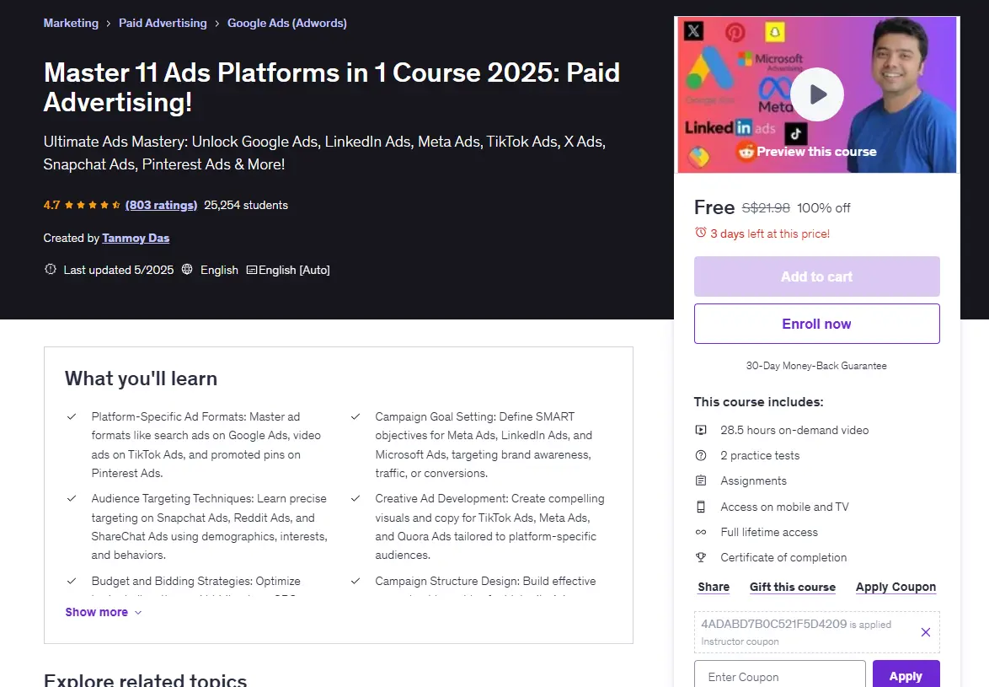This screenshot has height=687, width=989.
Task: Click the checkmark beside Audience Targeting Techniques
Action: 72,499
